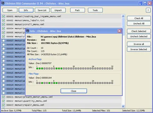
Task: Click Files Flags hex value 000001A4
Action: click(47, 78)
